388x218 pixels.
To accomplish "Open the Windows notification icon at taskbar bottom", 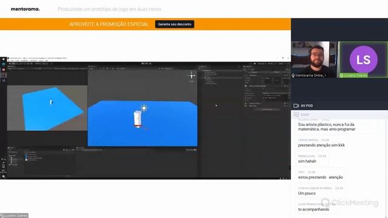I will coord(4,176).
